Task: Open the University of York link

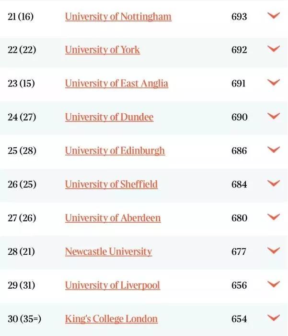Action: (x=103, y=50)
